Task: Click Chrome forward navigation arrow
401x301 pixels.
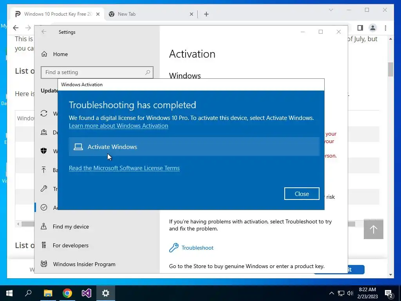Action: point(28,28)
